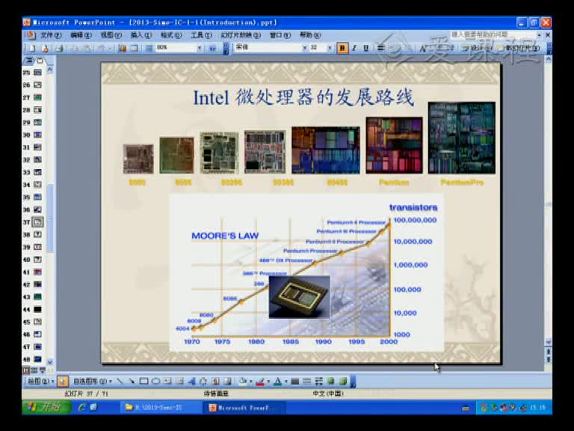Switch to the 2013-Semi-IC folder taskbar button
574x431 pixels.
coord(161,407)
